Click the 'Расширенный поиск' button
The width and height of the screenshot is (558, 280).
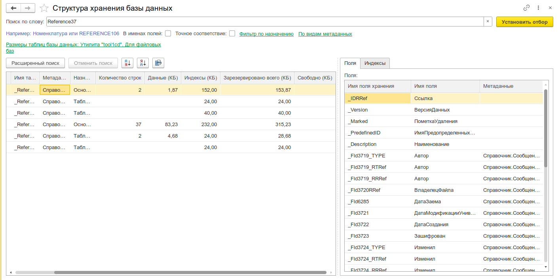click(x=36, y=63)
